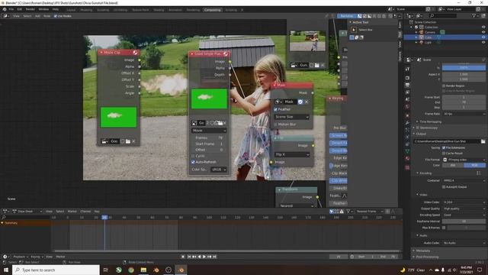Click the Movie Clip node preview toggle icon

coord(135,53)
